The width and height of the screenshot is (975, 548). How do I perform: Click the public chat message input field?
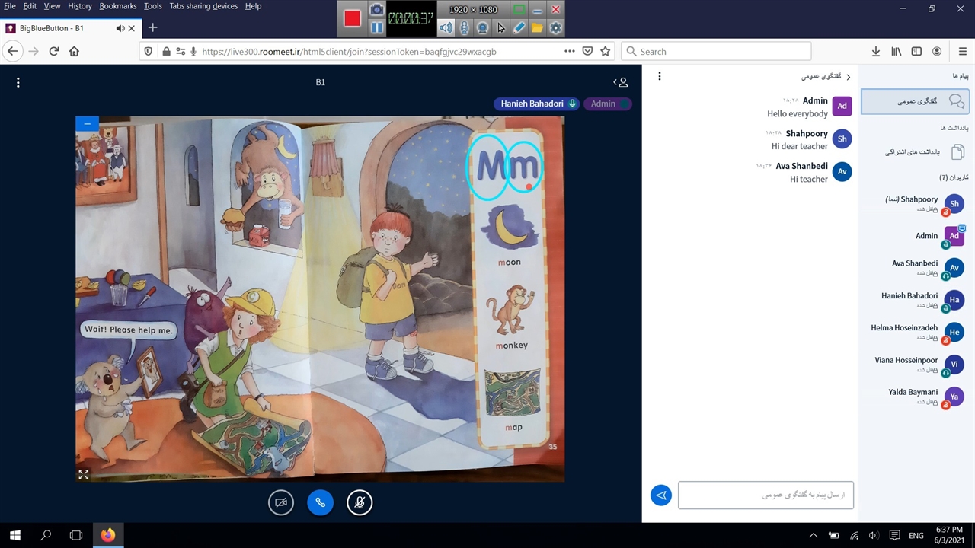766,495
